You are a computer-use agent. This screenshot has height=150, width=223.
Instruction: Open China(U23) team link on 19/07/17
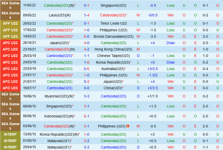[113, 88]
